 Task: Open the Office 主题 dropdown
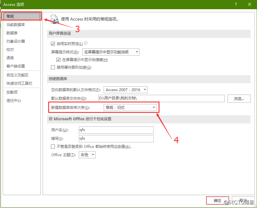click(x=87, y=155)
